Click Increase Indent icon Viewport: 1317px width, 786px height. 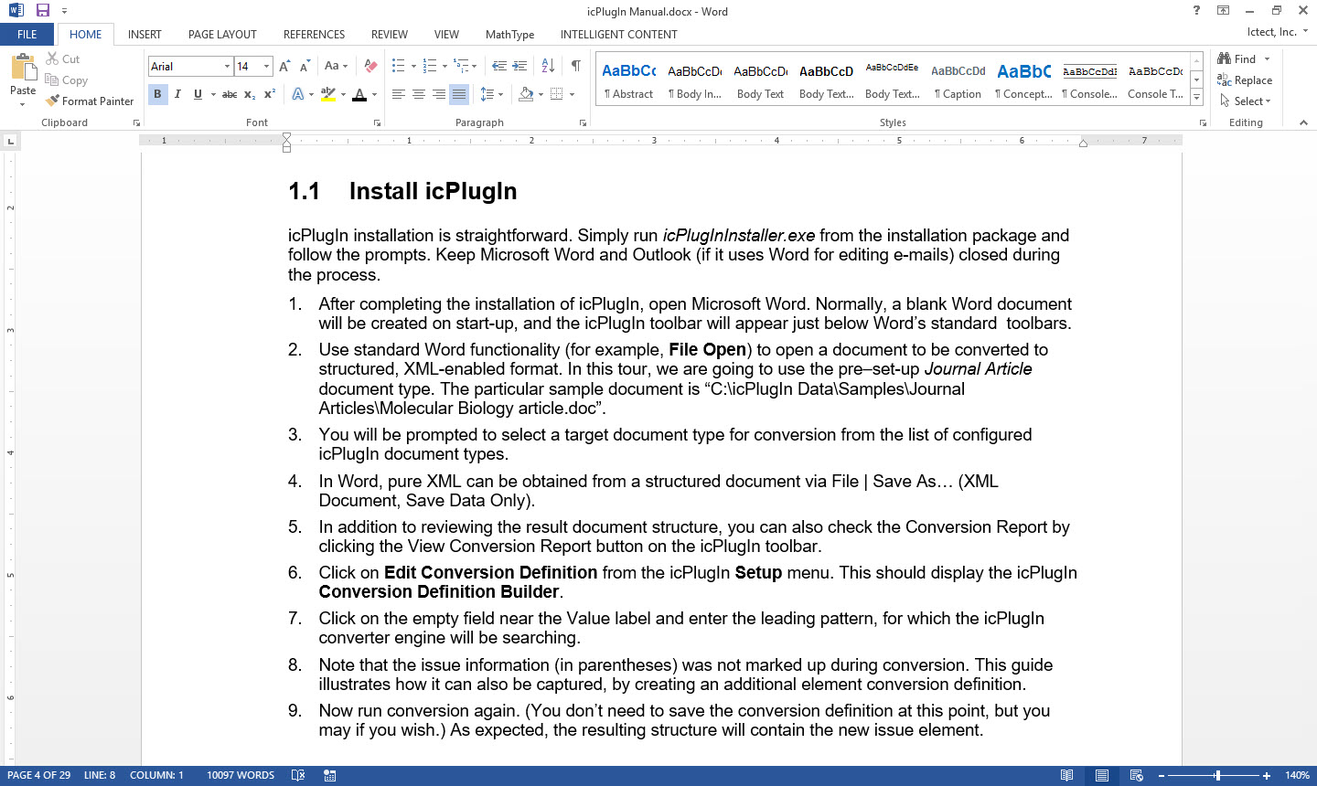519,66
